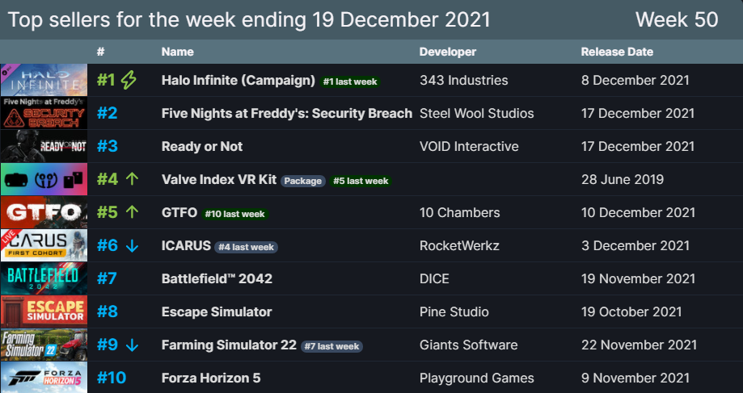Image resolution: width=743 pixels, height=393 pixels.
Task: Click the green up arrow beside #5
Action: click(133, 212)
